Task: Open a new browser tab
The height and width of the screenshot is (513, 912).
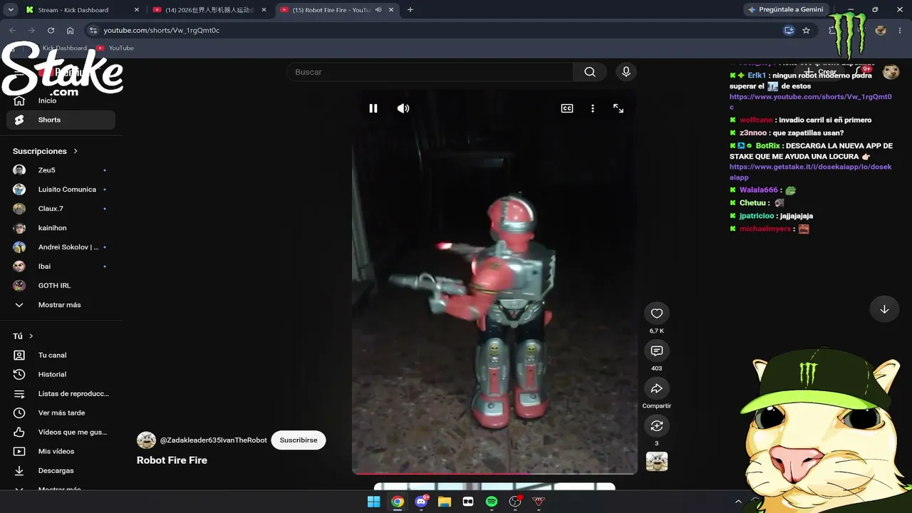Action: click(410, 10)
